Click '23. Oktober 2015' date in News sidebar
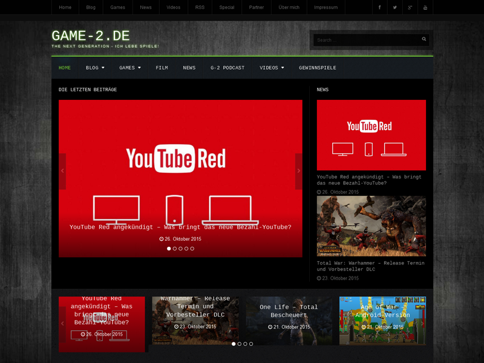484x363 pixels. [338, 278]
